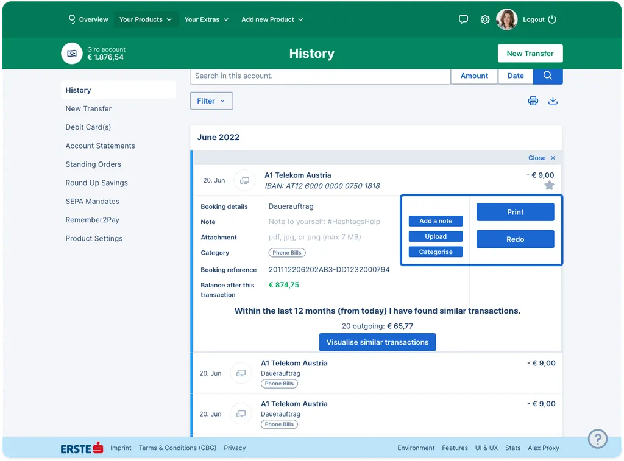Open the Privacy footer link

click(235, 448)
